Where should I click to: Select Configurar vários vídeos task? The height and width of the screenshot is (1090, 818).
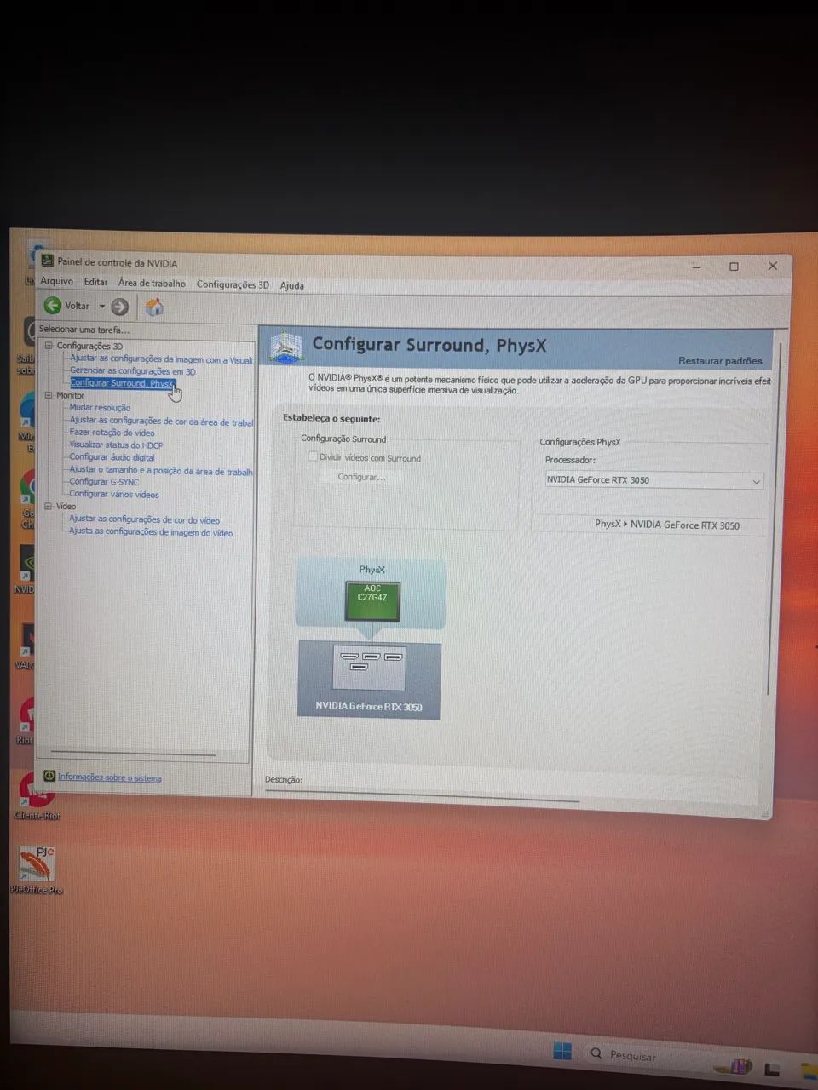coord(114,494)
